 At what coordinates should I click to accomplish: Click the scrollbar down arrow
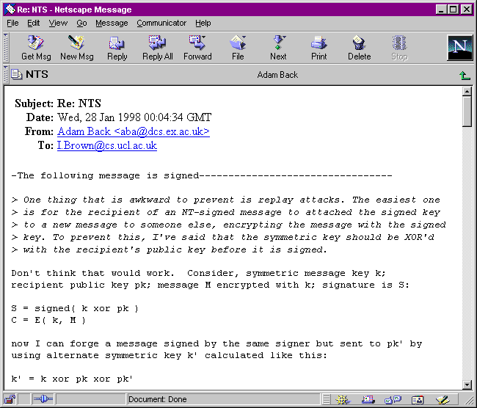point(466,385)
